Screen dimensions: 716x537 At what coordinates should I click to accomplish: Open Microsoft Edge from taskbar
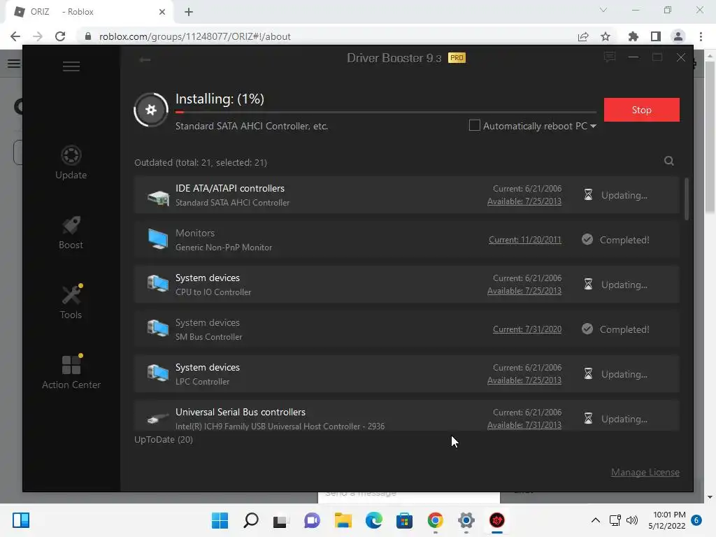[x=374, y=520]
